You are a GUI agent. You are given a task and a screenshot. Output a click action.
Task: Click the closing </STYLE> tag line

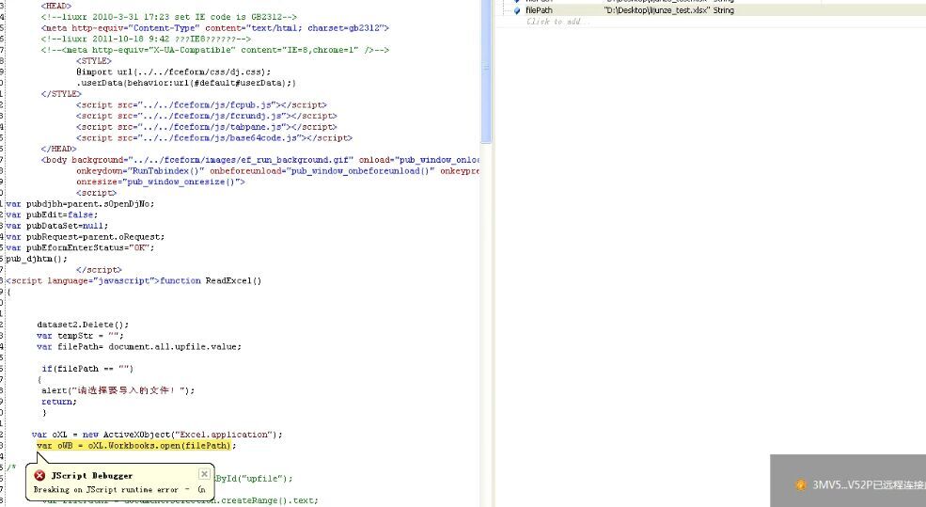pos(61,94)
